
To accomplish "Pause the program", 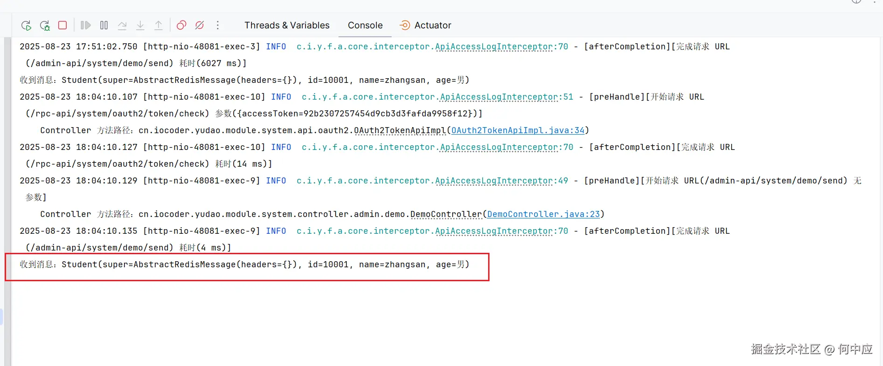I will pos(104,25).
